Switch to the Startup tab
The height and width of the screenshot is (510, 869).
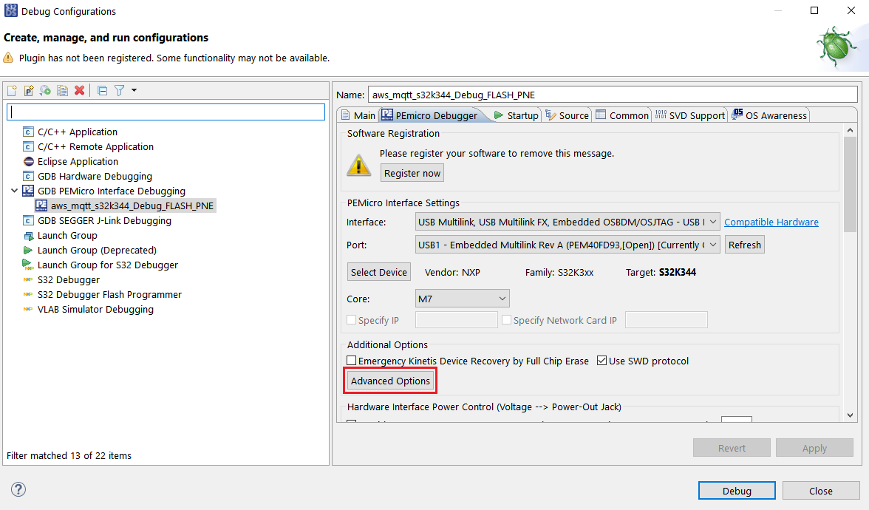coord(516,115)
